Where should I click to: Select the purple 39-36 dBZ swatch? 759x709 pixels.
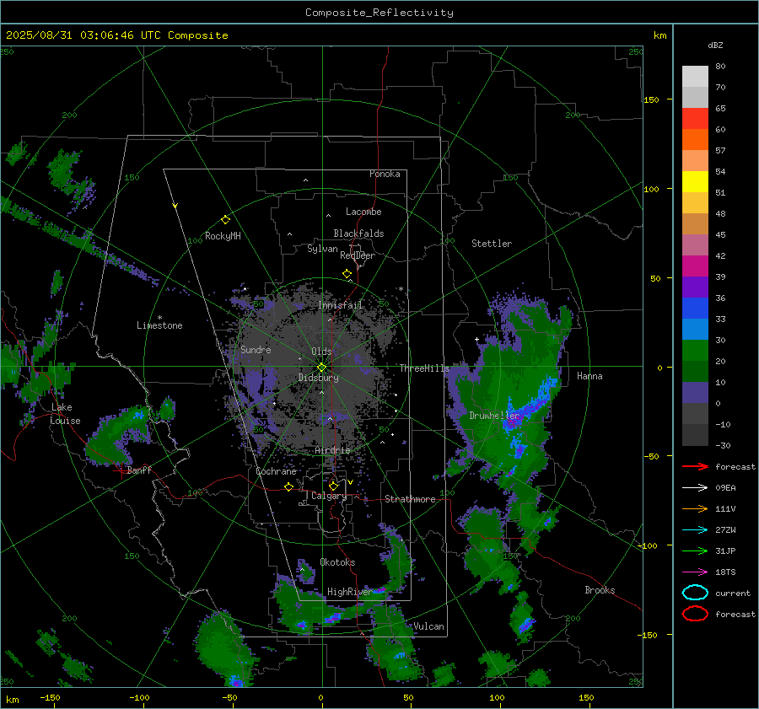pyautogui.click(x=695, y=287)
